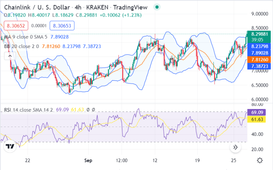
Task: Click the purple RSI value label 69.09
Action: click(x=256, y=112)
